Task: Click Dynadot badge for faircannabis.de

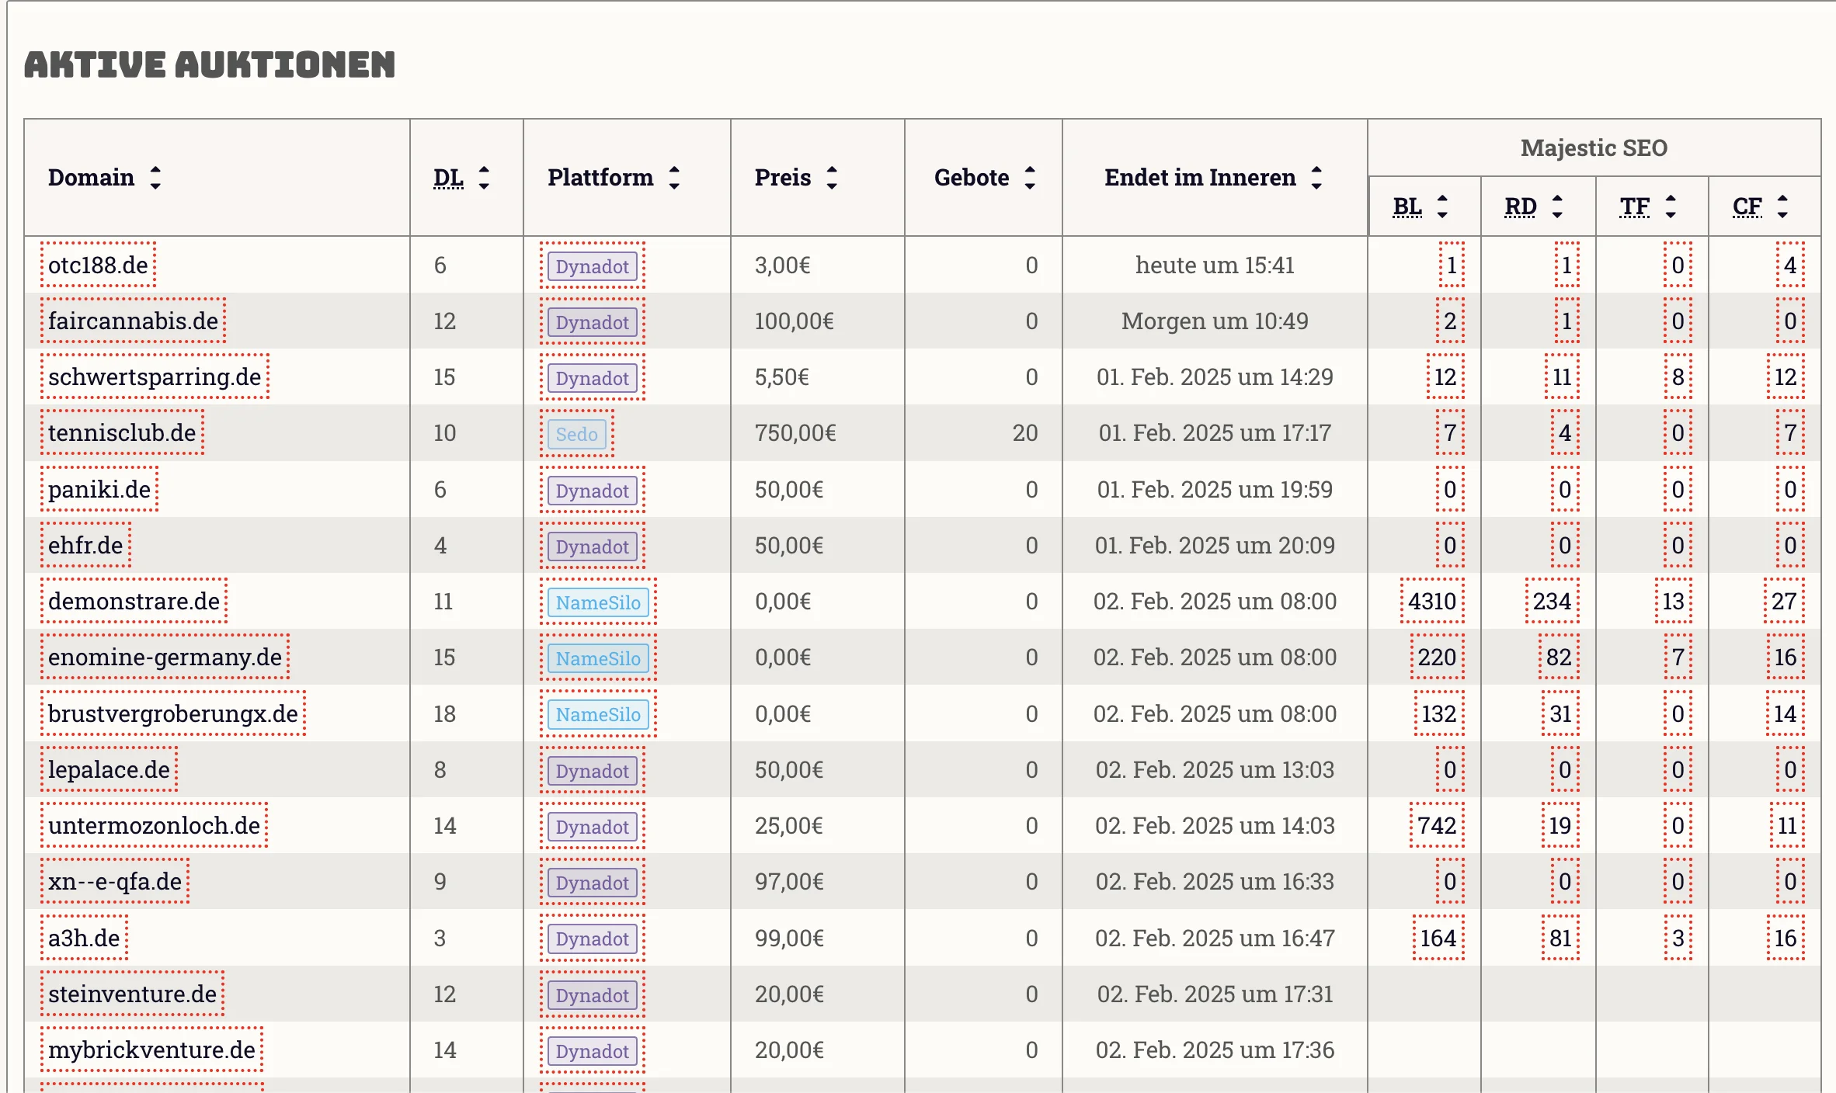Action: pyautogui.click(x=593, y=322)
